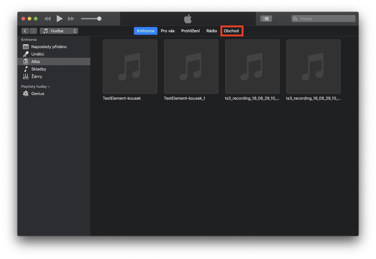This screenshot has height=259, width=376.
Task: Open the Obchod store tab
Action: (x=231, y=31)
